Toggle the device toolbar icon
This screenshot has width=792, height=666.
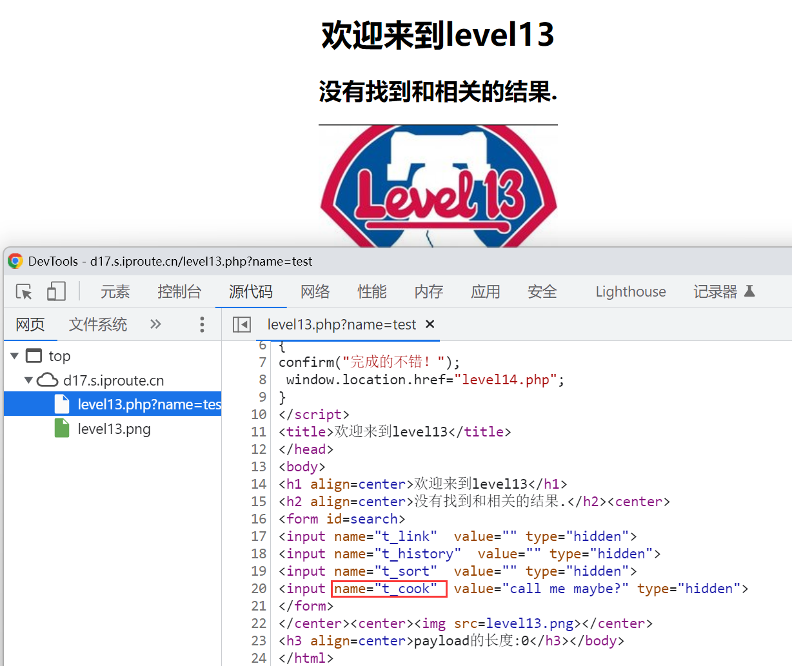pyautogui.click(x=56, y=292)
